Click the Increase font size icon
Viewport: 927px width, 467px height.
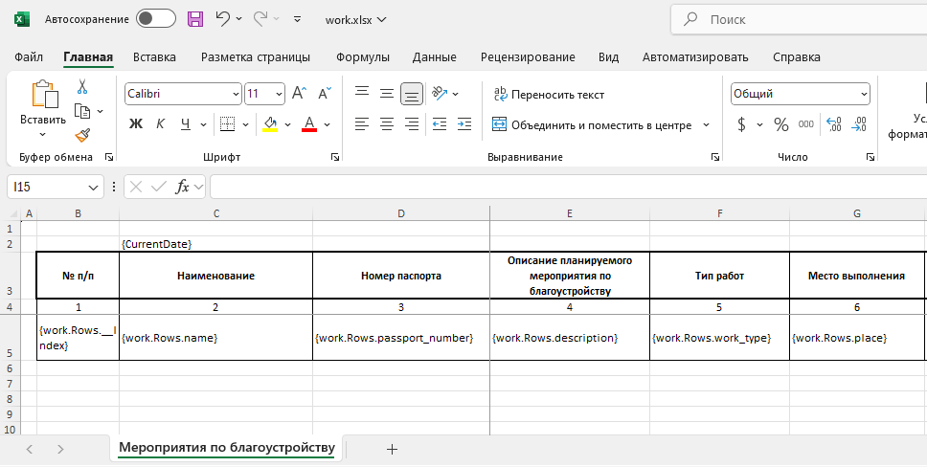(299, 94)
